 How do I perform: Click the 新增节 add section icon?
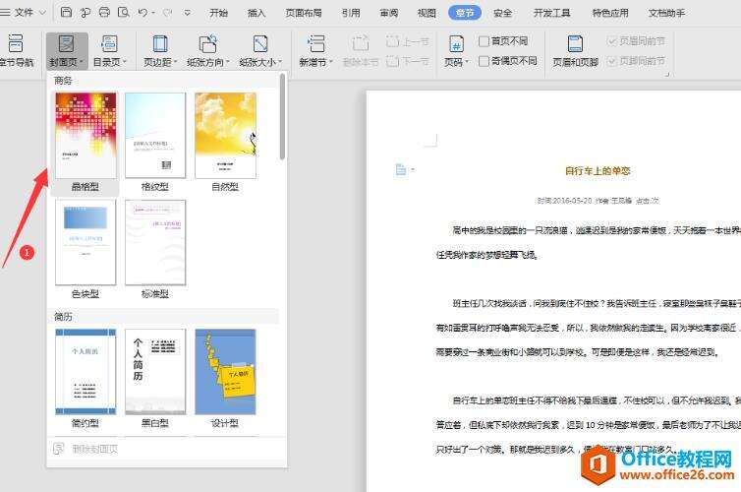tap(315, 44)
